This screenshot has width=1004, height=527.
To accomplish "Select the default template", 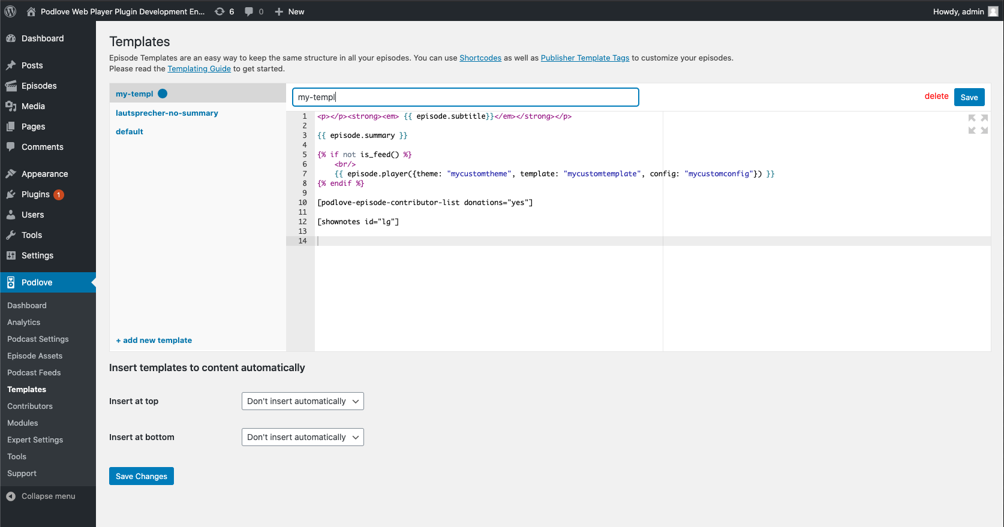I will [130, 131].
